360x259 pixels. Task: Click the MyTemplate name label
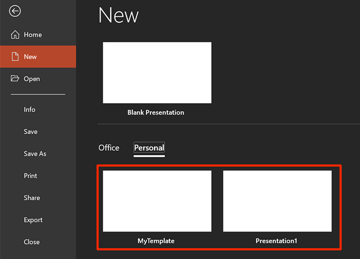pos(156,241)
